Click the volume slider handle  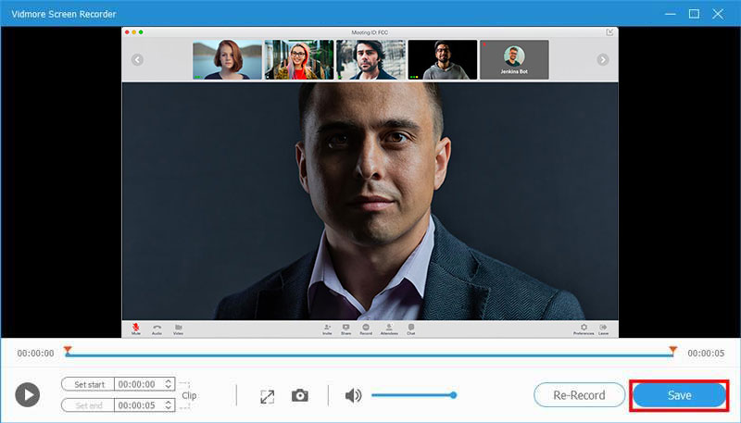click(x=454, y=395)
